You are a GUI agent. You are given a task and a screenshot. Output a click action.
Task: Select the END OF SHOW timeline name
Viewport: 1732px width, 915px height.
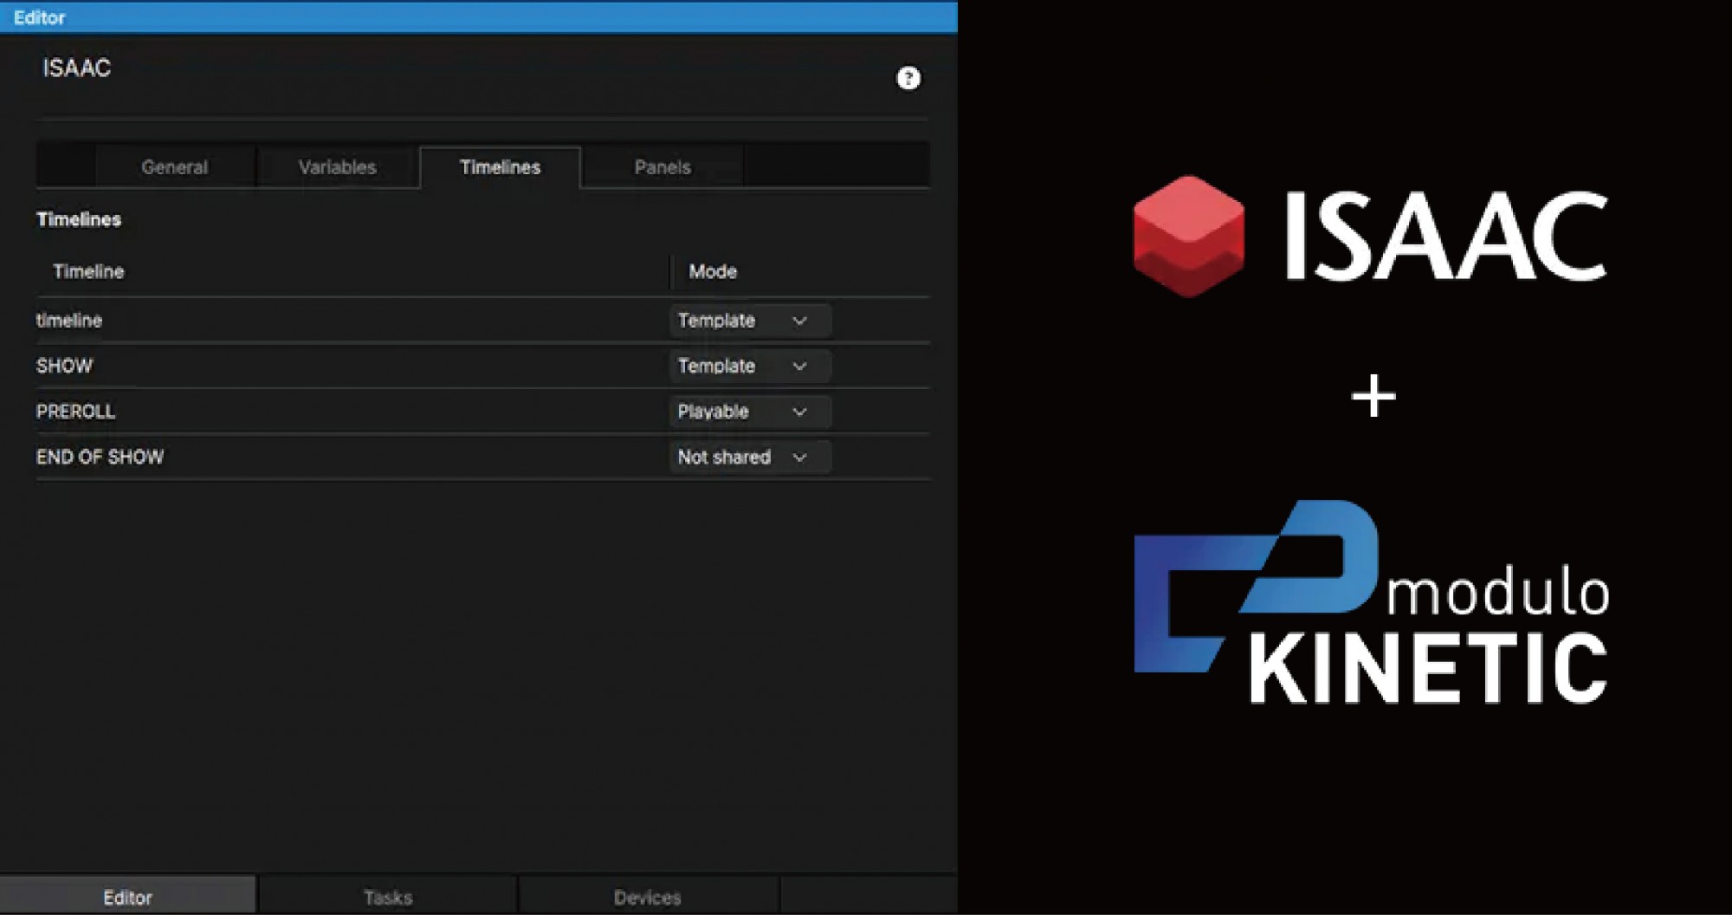(100, 457)
